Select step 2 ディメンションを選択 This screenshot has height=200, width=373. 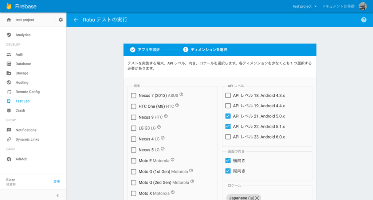[205, 50]
